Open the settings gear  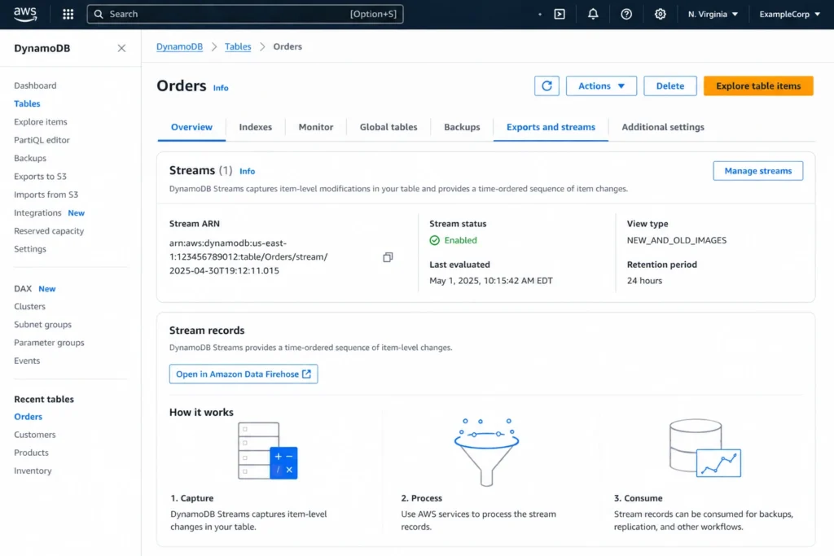point(660,14)
